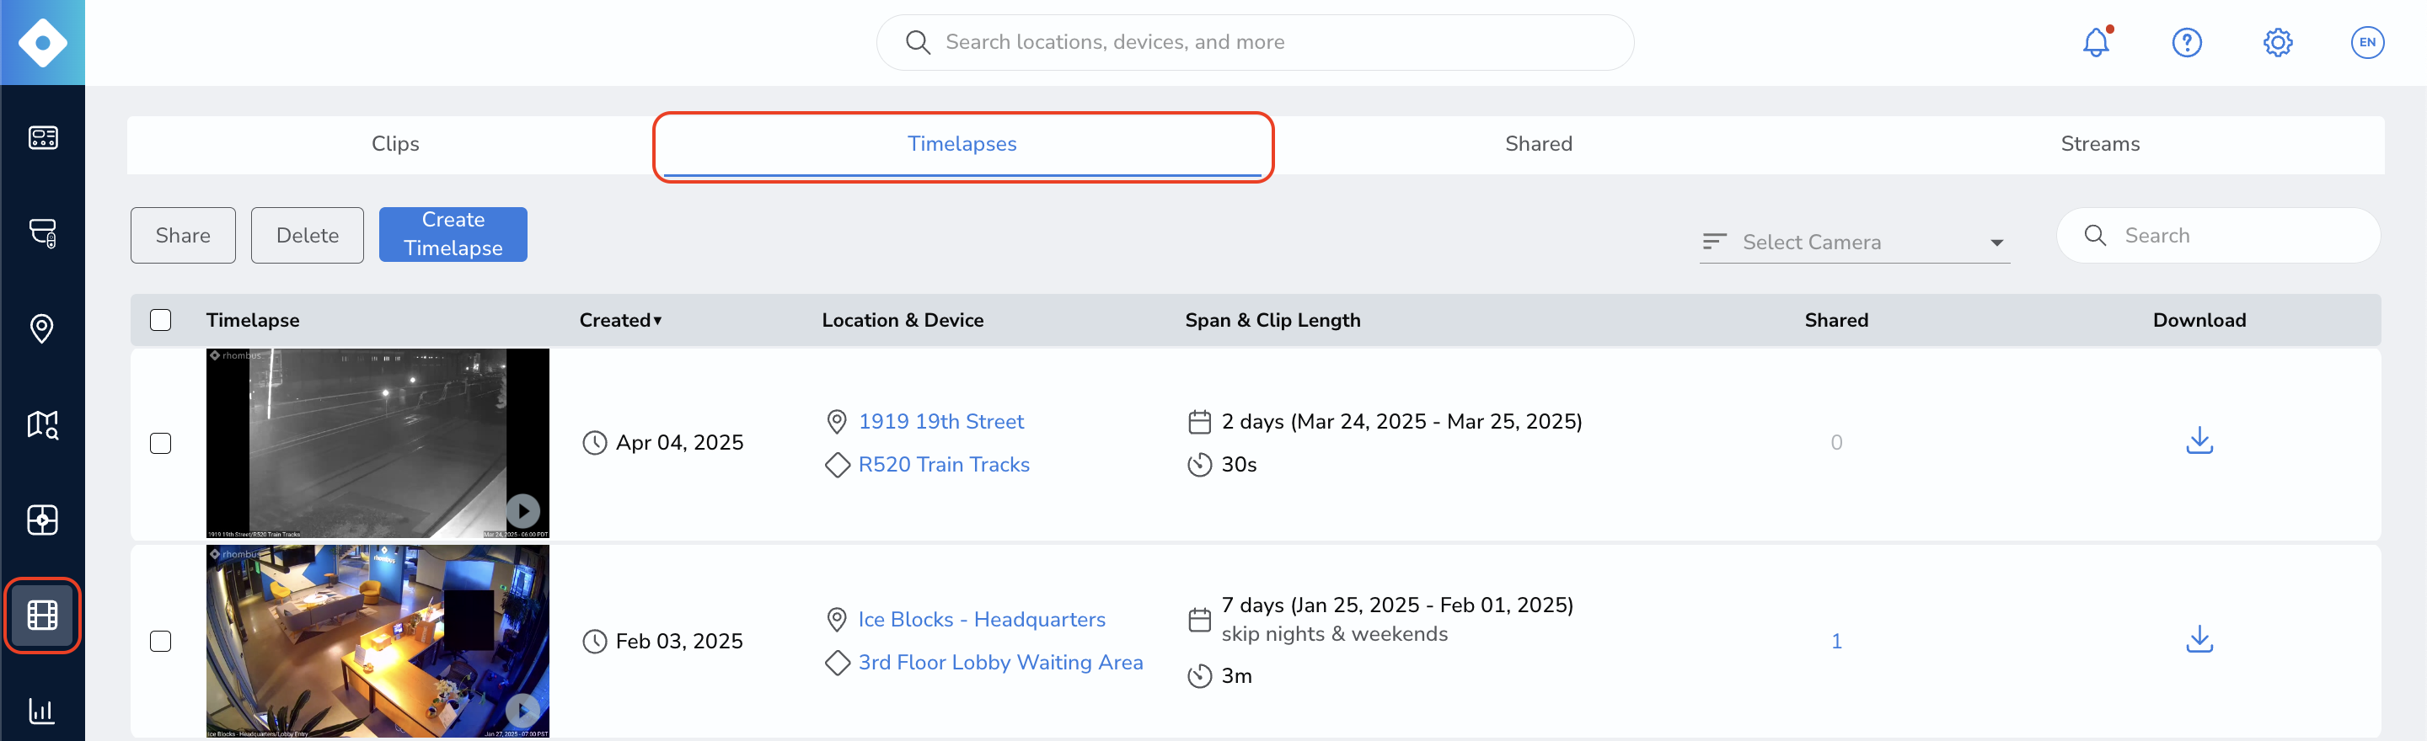Sort by the Created column header

pyautogui.click(x=621, y=320)
